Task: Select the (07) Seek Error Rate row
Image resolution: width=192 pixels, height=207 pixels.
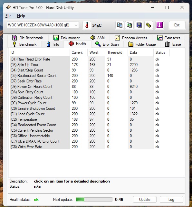Action: [x=90, y=81]
